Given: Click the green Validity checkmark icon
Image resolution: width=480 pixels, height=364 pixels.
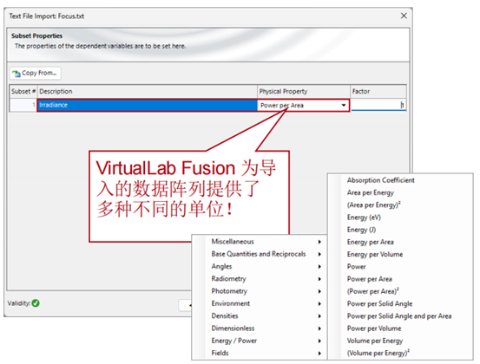Looking at the screenshot, I should pos(36,303).
